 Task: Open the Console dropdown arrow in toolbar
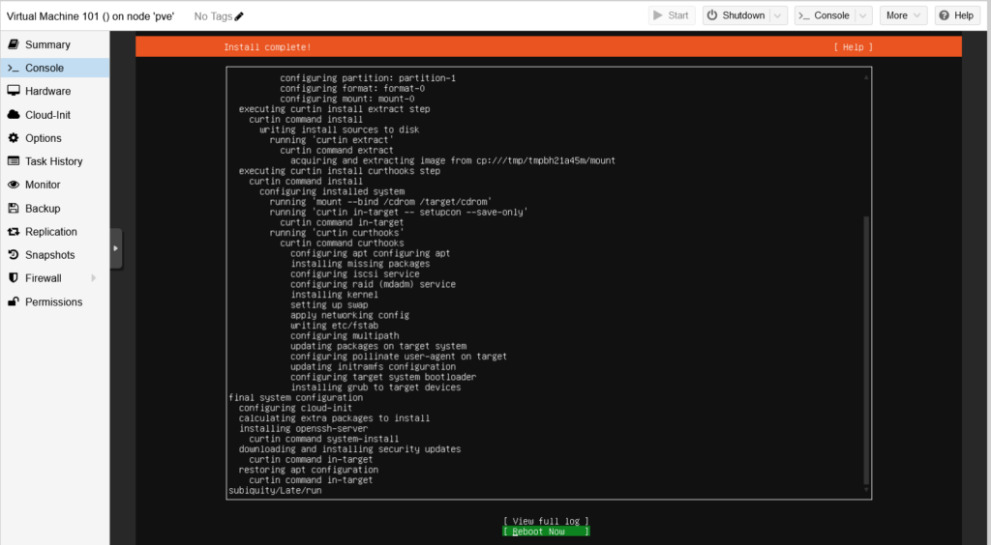[863, 15]
